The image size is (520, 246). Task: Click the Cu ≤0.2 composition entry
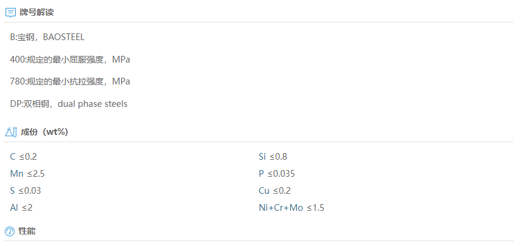click(275, 191)
